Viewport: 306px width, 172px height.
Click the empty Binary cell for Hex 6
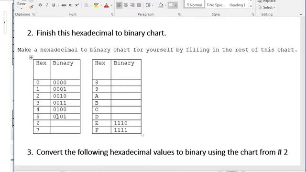(65, 123)
